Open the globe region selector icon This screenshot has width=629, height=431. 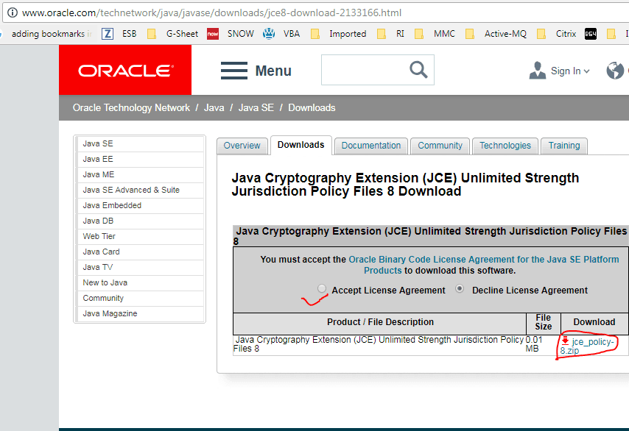tap(616, 70)
